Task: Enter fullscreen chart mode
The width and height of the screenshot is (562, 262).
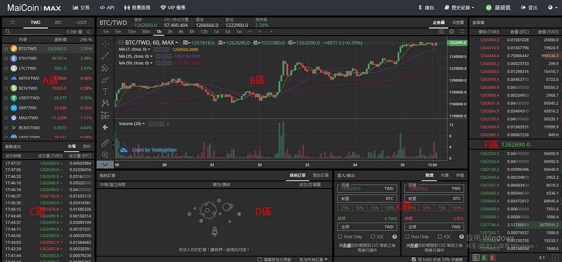Action: 462,31
